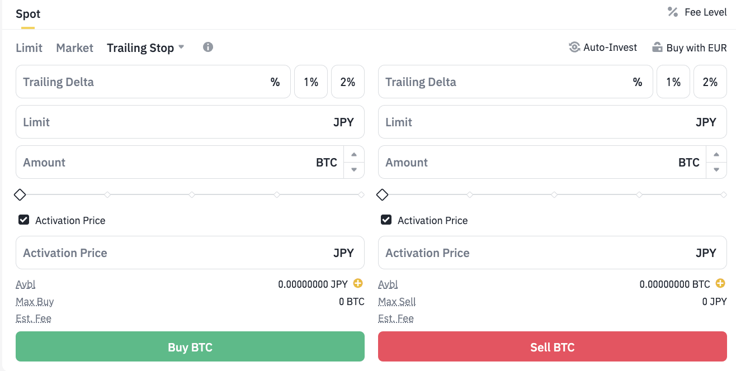Decrease sell Amount with the down arrow
Viewport: 736px width, 371px height.
(x=716, y=169)
